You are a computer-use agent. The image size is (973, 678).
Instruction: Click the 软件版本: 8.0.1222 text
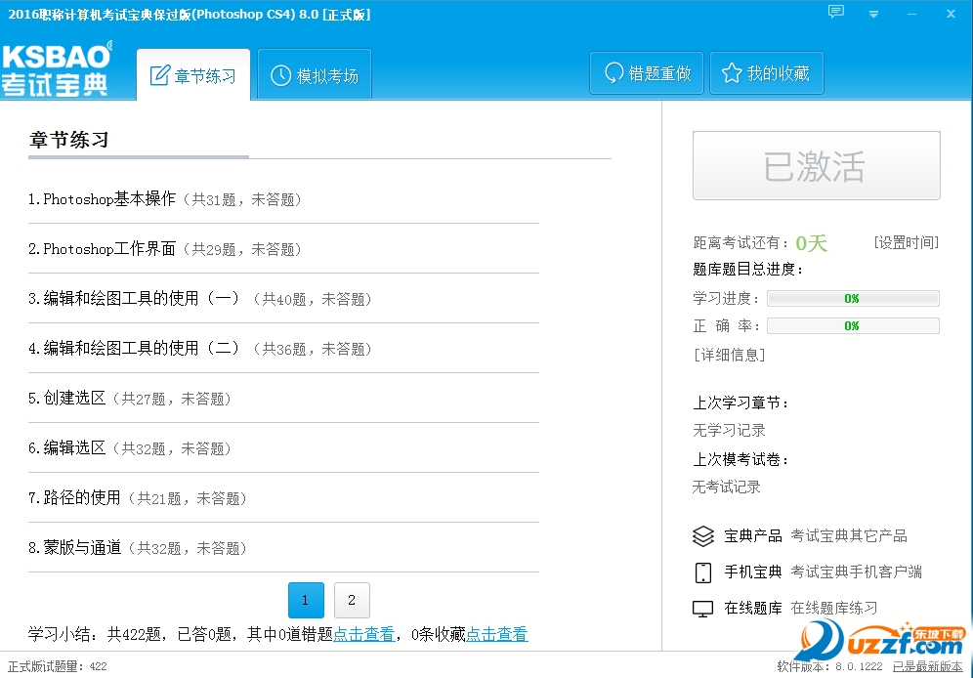pyautogui.click(x=829, y=666)
